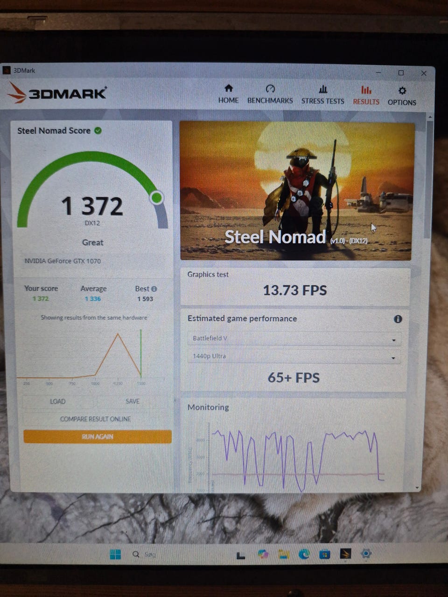The image size is (448, 597).
Task: Click the Monitoring frequency graph
Action: click(x=294, y=457)
